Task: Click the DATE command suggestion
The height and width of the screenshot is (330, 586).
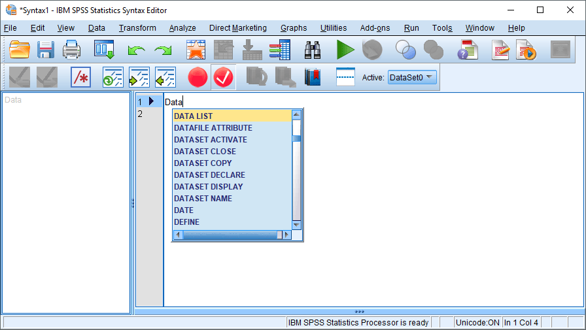Action: 184,210
